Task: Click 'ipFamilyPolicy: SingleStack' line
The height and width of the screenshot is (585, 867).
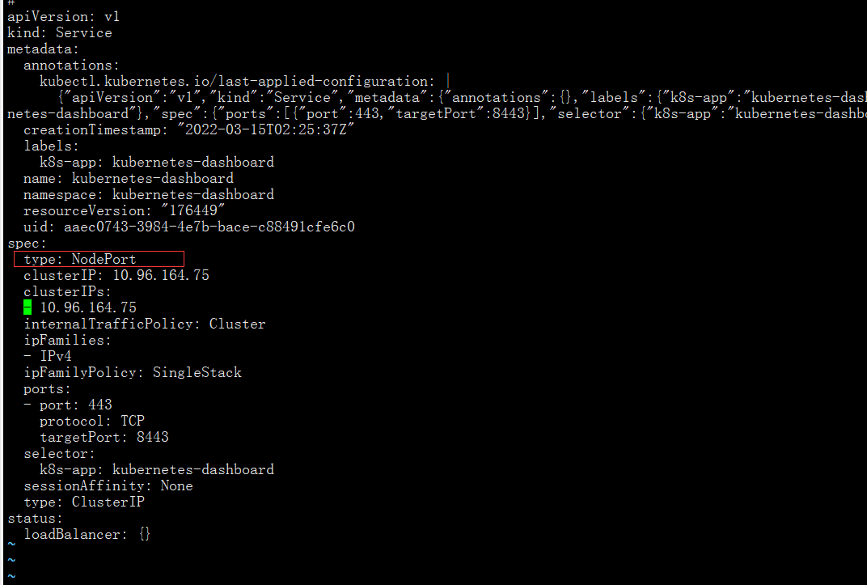Action: 133,372
